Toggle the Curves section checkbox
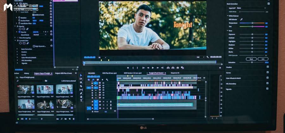The image size is (285, 133). 268,73
